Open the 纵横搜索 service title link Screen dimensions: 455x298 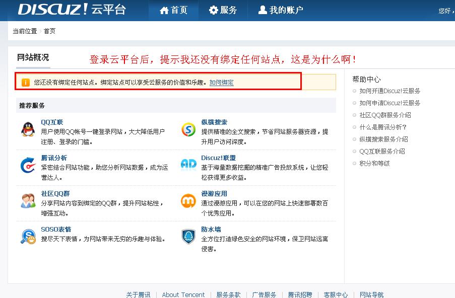(x=214, y=122)
